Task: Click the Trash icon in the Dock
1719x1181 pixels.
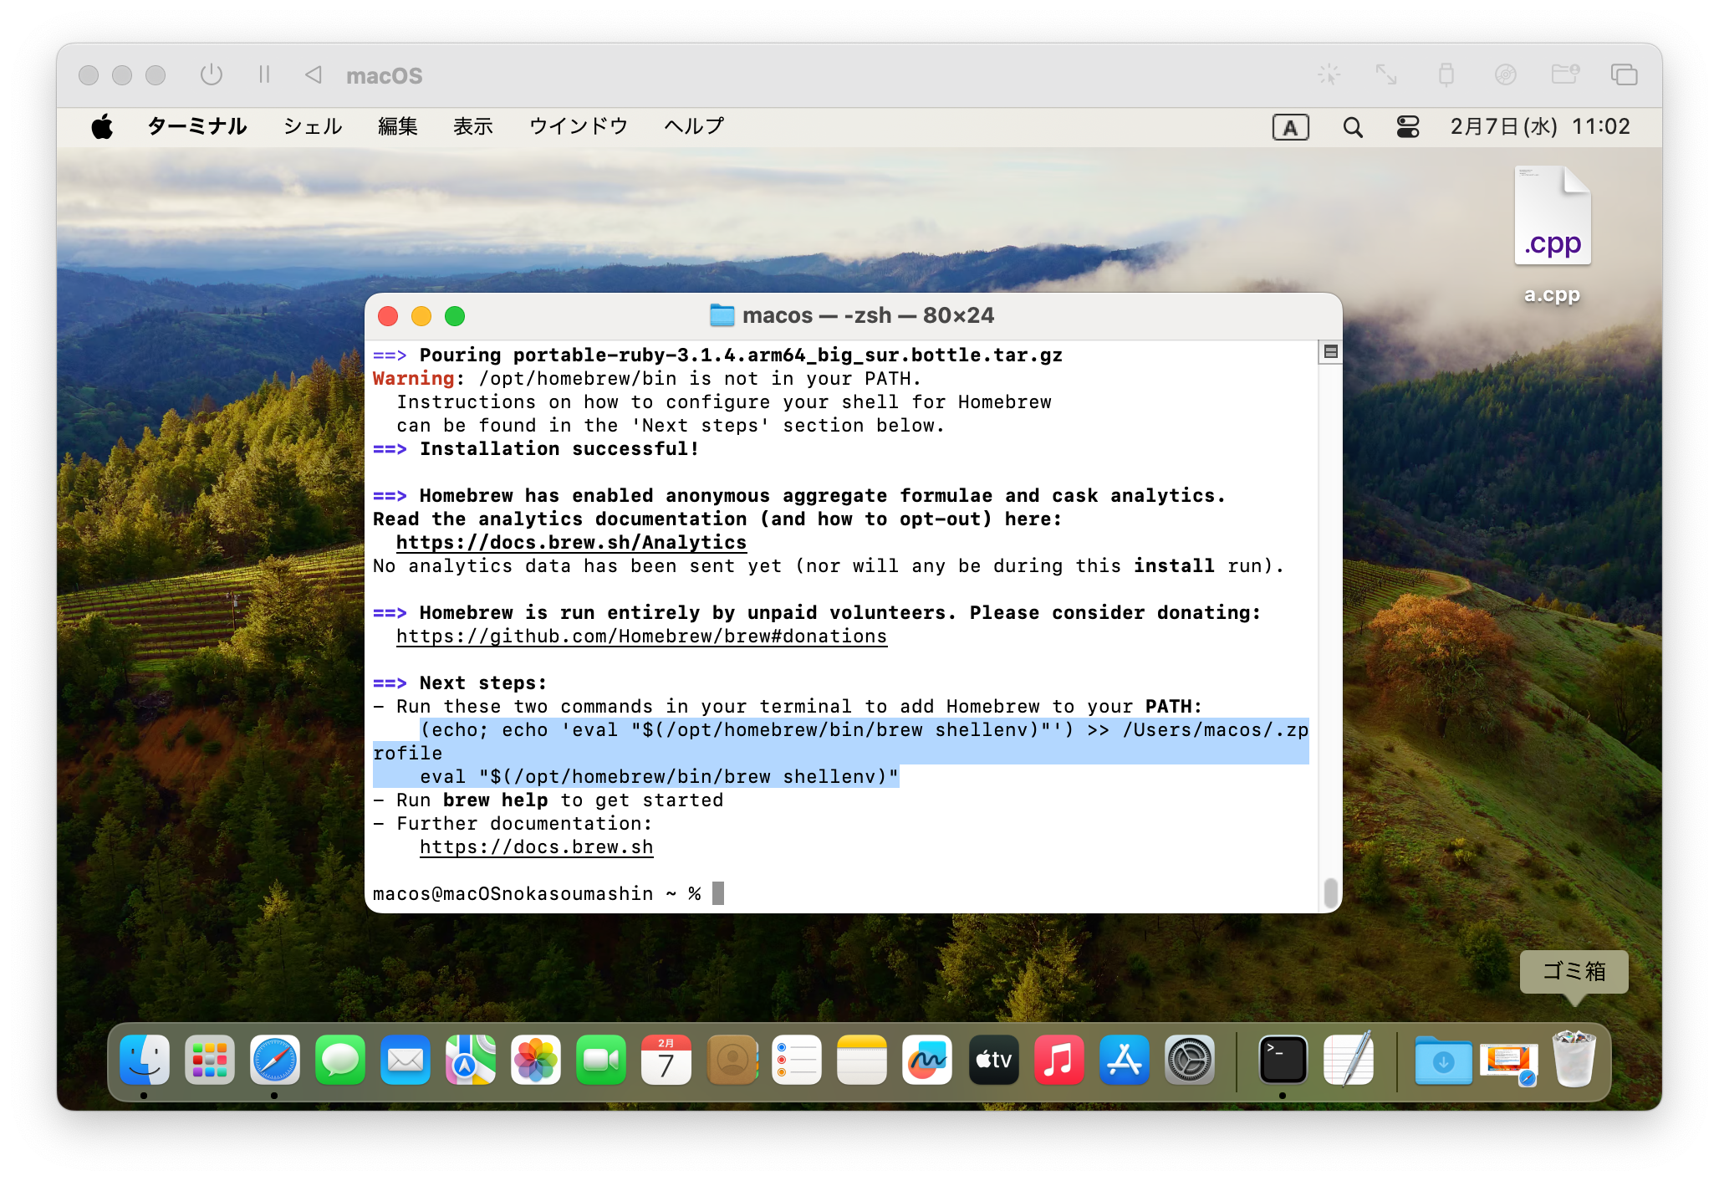Action: pos(1574,1061)
